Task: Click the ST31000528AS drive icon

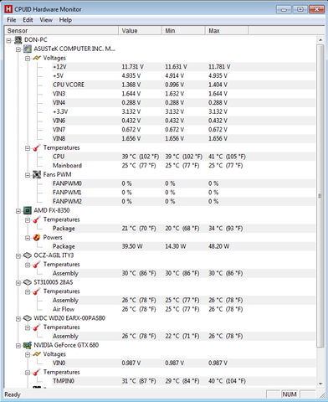Action: click(28, 282)
